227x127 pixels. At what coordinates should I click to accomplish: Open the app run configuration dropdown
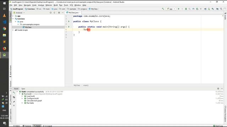[x=171, y=9]
